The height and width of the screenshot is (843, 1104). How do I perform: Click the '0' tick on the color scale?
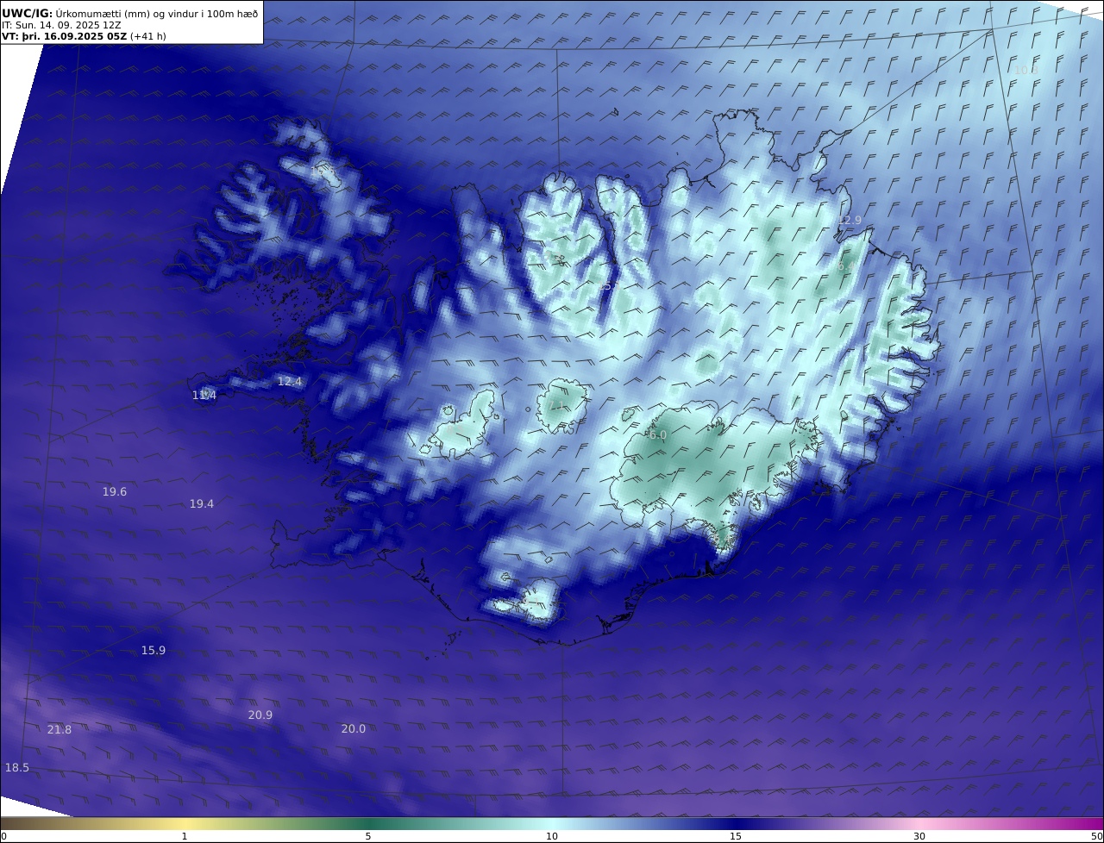[3, 836]
